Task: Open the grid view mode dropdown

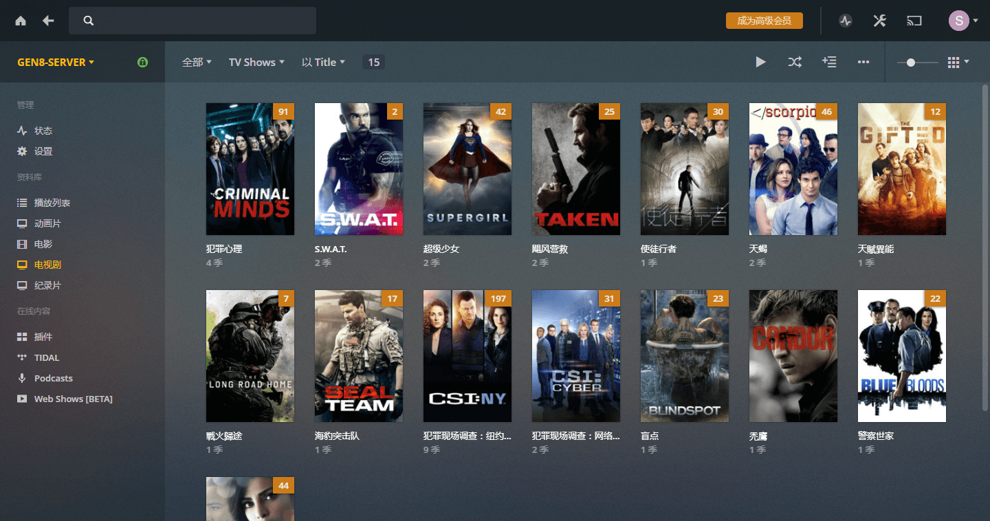Action: pyautogui.click(x=958, y=62)
